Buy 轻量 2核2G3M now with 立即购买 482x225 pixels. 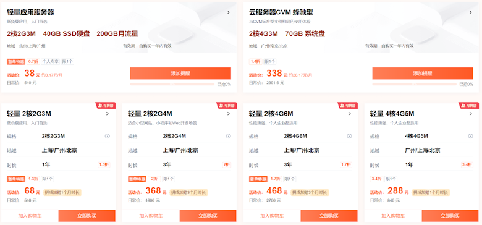click(87, 216)
